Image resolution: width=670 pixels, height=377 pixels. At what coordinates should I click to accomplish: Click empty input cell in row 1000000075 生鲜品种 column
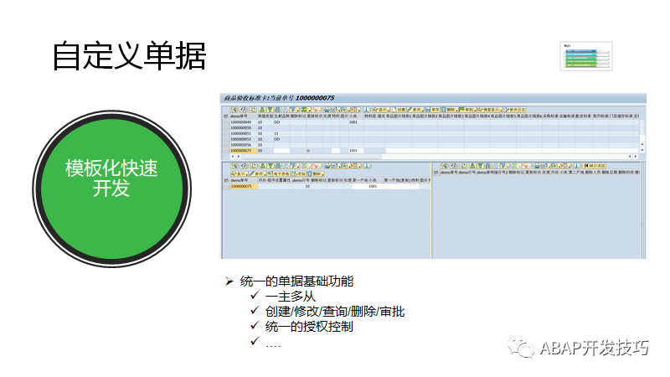281,151
